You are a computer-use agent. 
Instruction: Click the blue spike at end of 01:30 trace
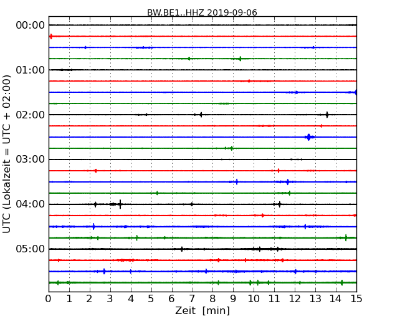355,92
